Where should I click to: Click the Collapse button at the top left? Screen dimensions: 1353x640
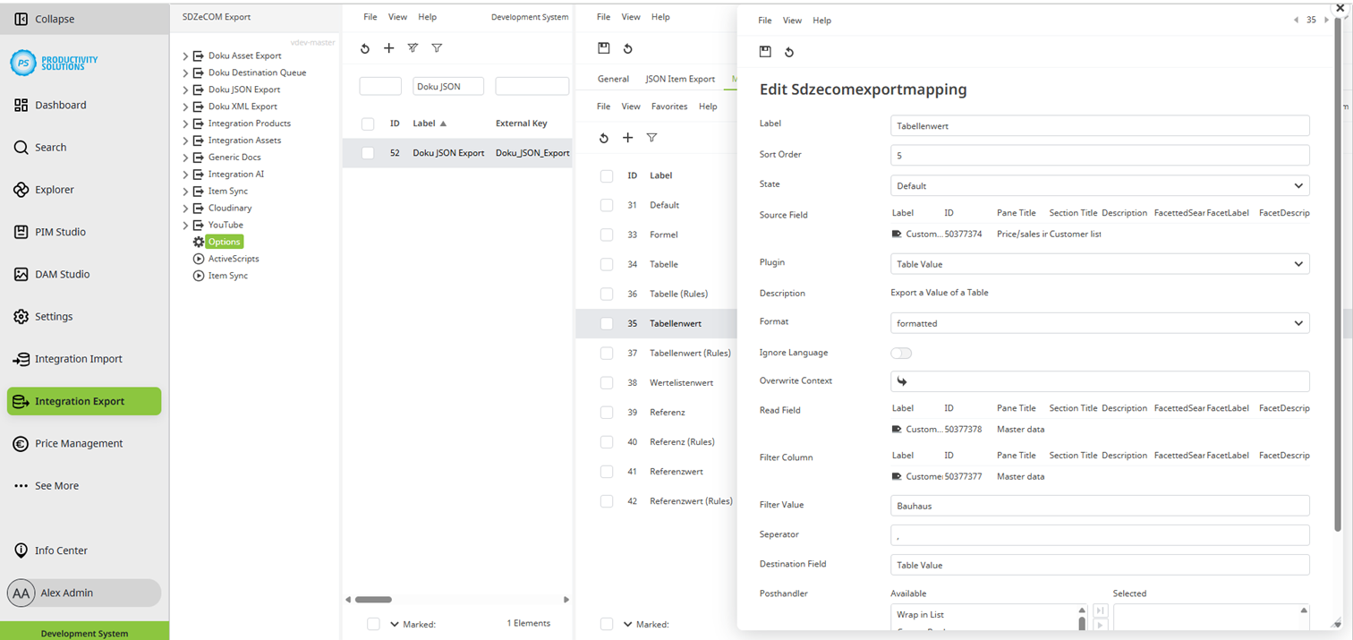coord(54,18)
